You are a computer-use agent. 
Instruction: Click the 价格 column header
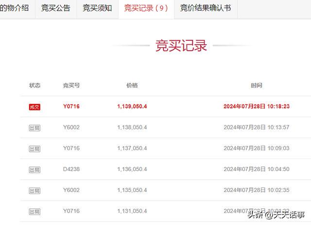[x=132, y=86]
